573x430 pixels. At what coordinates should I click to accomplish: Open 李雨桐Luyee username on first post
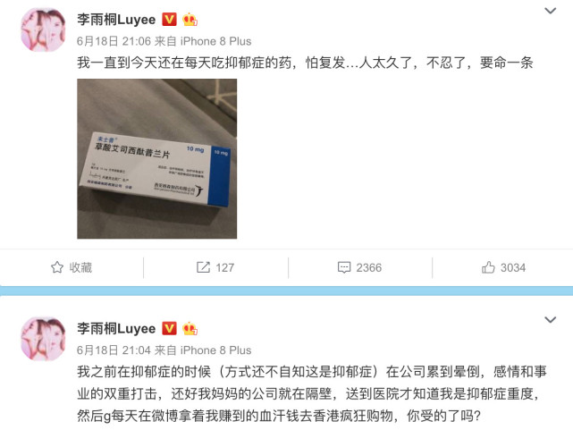tap(116, 20)
